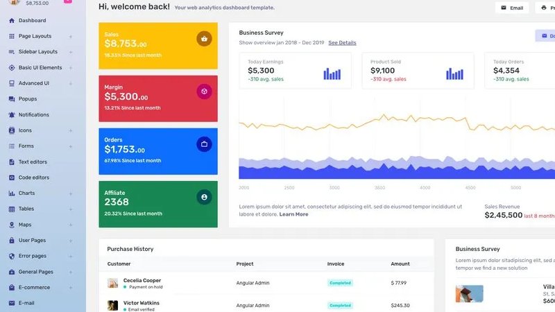Click the cube icon on Margin card
The width and height of the screenshot is (555, 312).
pyautogui.click(x=204, y=92)
